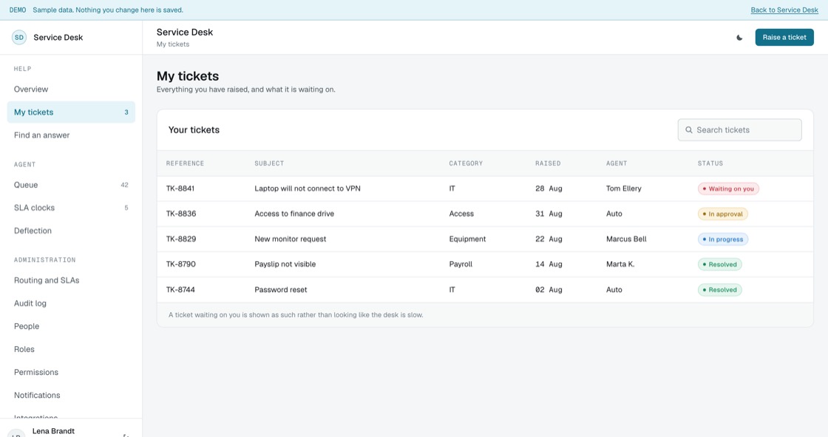
Task: Click agent Tom Ellery
Action: tap(624, 189)
